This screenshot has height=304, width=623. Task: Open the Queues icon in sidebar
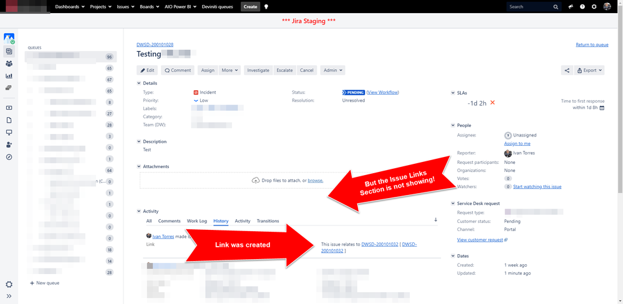[9, 51]
